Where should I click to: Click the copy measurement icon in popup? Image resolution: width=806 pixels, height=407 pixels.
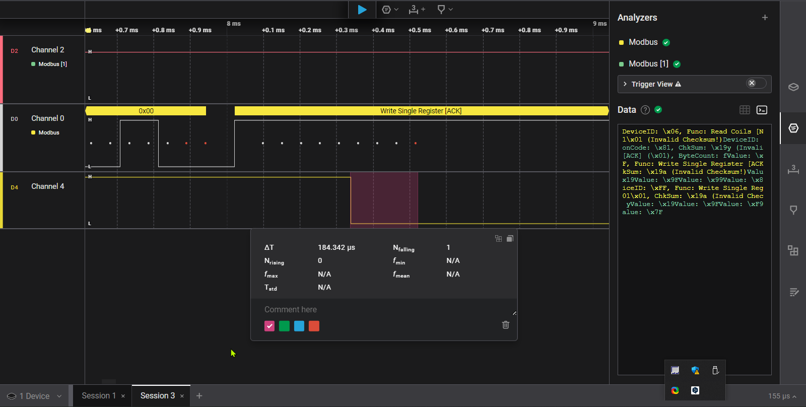510,239
